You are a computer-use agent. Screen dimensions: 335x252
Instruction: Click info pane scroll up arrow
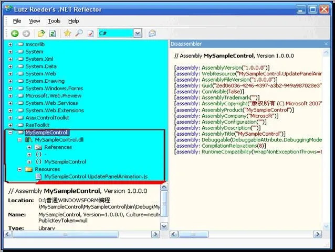coord(164,187)
